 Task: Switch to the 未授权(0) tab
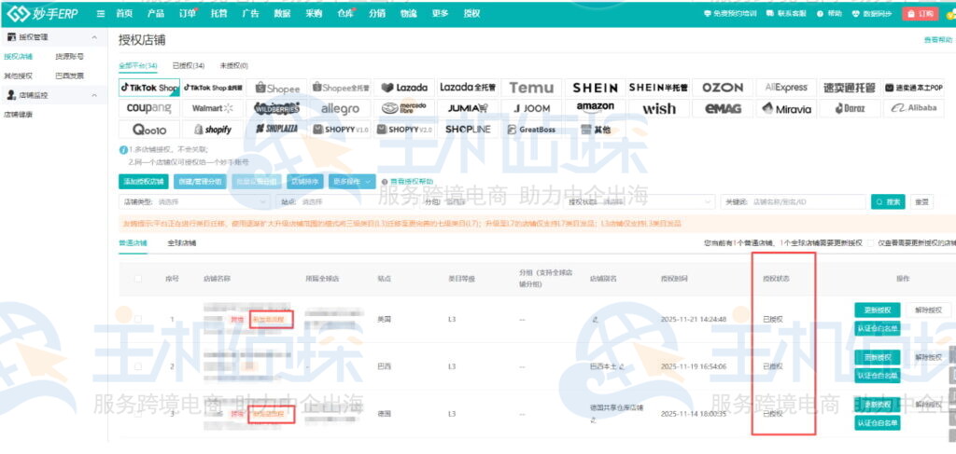(233, 66)
